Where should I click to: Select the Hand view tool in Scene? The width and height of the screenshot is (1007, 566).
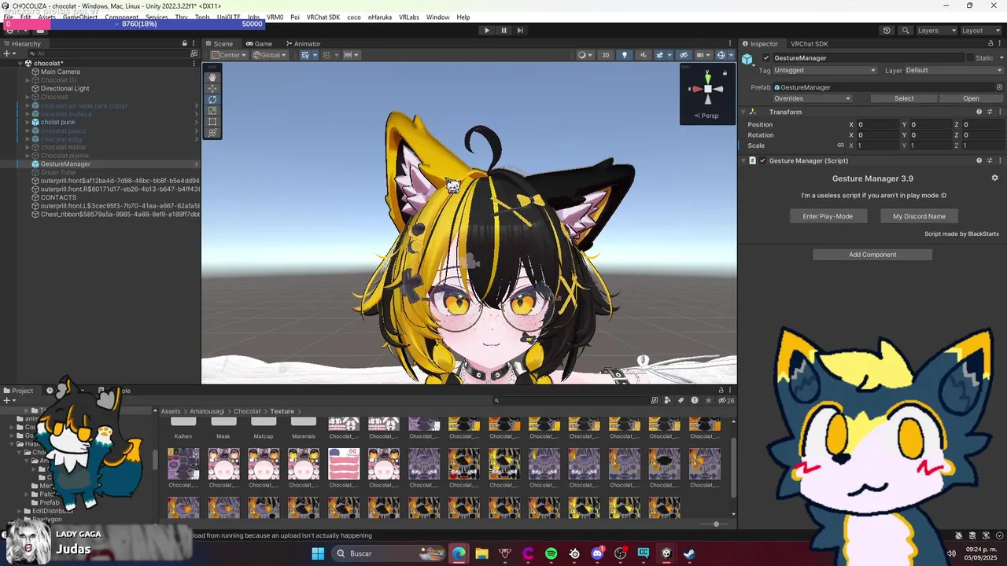[x=212, y=77]
